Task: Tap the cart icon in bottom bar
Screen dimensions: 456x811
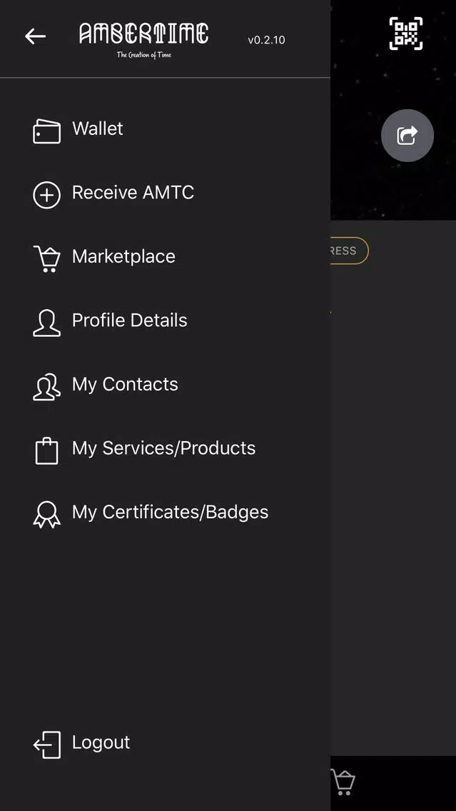Action: tap(343, 782)
